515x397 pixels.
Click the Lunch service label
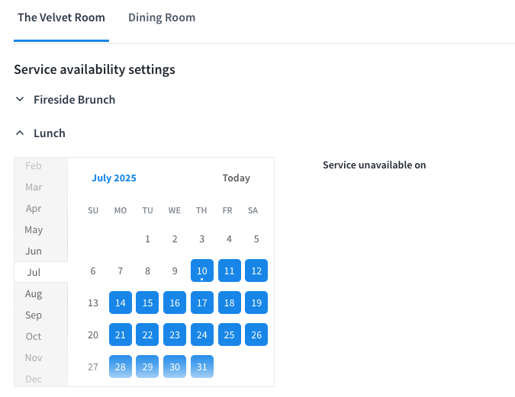50,133
